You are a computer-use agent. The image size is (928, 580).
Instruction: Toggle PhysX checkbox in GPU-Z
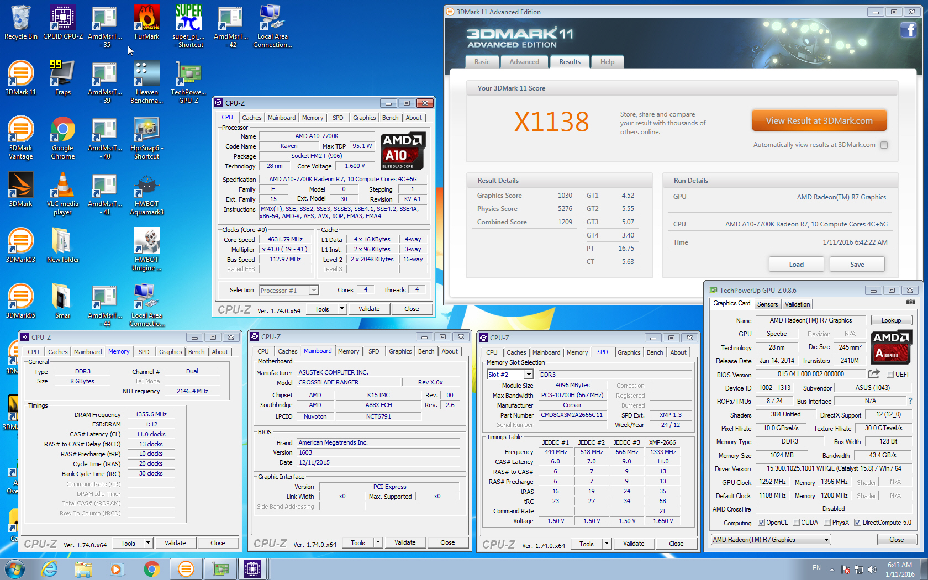tap(827, 523)
